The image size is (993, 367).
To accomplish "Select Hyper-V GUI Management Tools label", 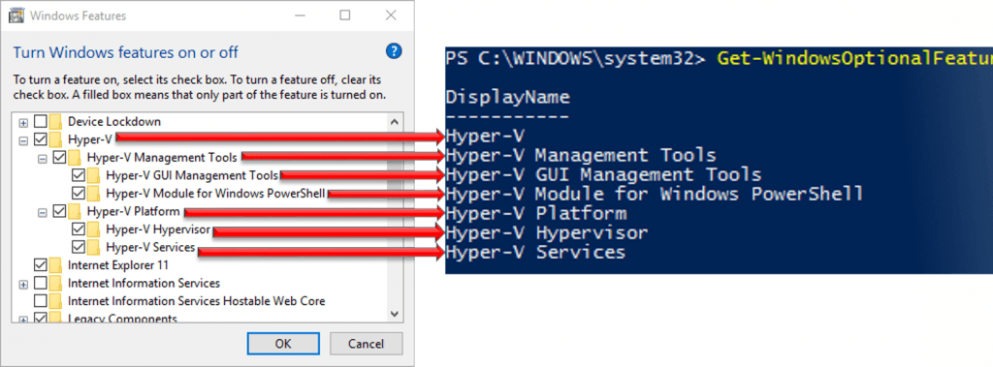I will [192, 175].
